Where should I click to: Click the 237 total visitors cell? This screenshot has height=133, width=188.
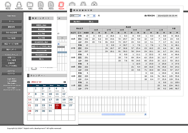pyautogui.click(x=86, y=51)
